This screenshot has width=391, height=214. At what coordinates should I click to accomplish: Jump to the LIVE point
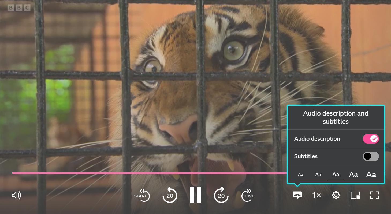247,195
